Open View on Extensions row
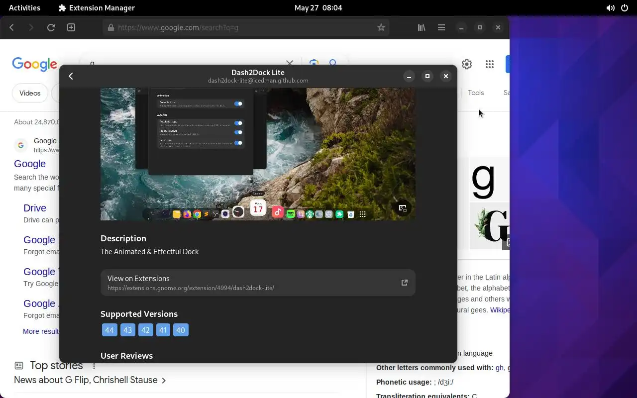This screenshot has width=637, height=398. click(258, 283)
